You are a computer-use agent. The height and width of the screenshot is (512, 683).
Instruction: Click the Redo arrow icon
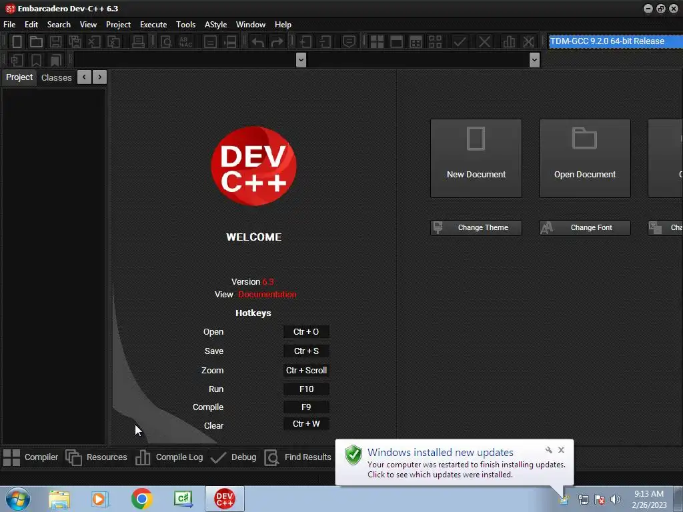tap(277, 42)
